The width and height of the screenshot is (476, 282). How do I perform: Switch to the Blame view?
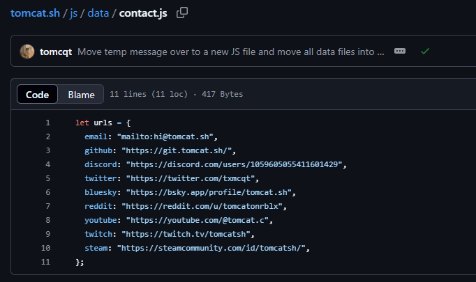[x=81, y=94]
